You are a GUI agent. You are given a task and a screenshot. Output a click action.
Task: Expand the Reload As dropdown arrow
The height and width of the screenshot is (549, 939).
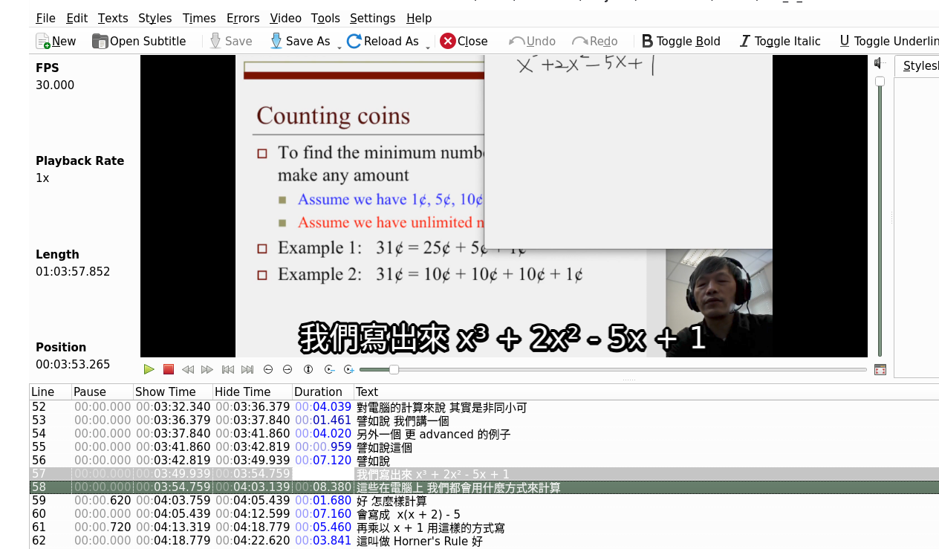click(x=428, y=47)
